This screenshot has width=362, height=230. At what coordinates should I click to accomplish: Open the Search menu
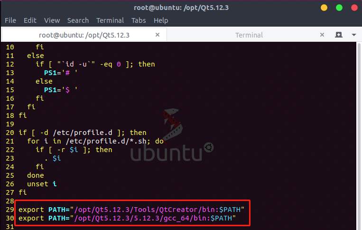pyautogui.click(x=78, y=20)
